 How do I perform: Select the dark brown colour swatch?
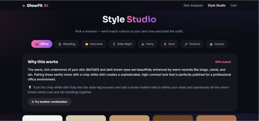pyautogui.click(x=173, y=118)
